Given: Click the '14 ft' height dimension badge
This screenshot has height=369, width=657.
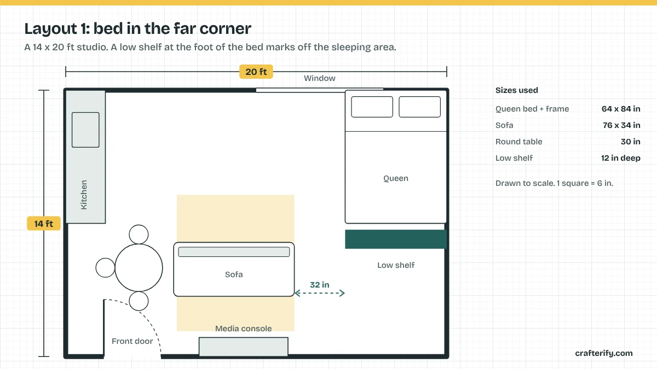Looking at the screenshot, I should tap(44, 224).
